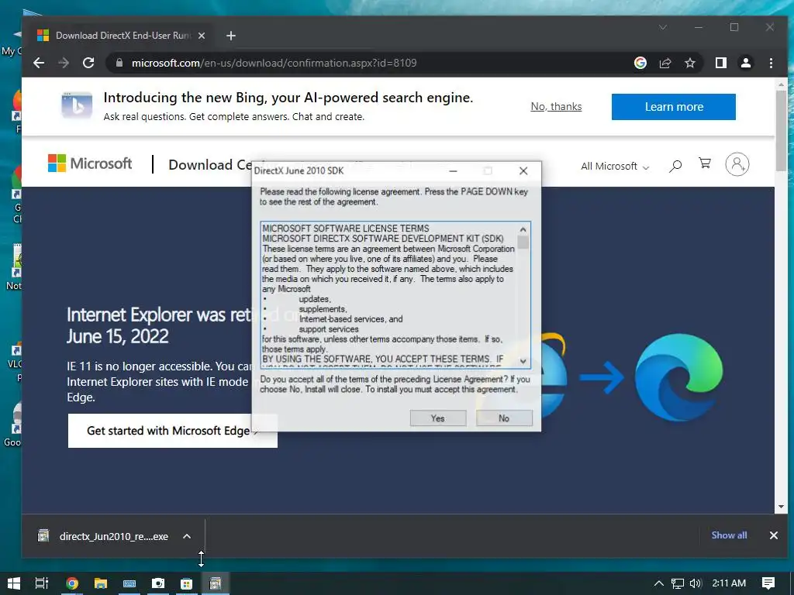Open the shopping cart icon
This screenshot has width=794, height=595.
tap(704, 163)
